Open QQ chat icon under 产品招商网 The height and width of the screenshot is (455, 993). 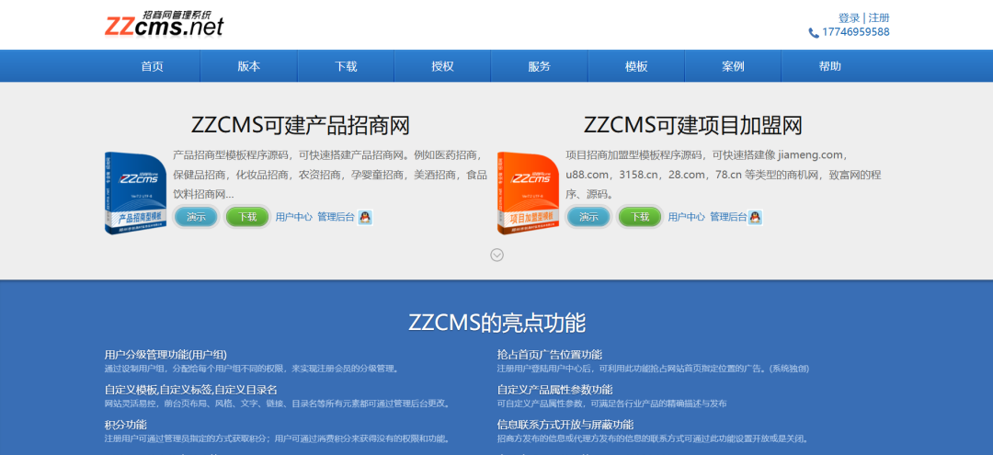(365, 217)
